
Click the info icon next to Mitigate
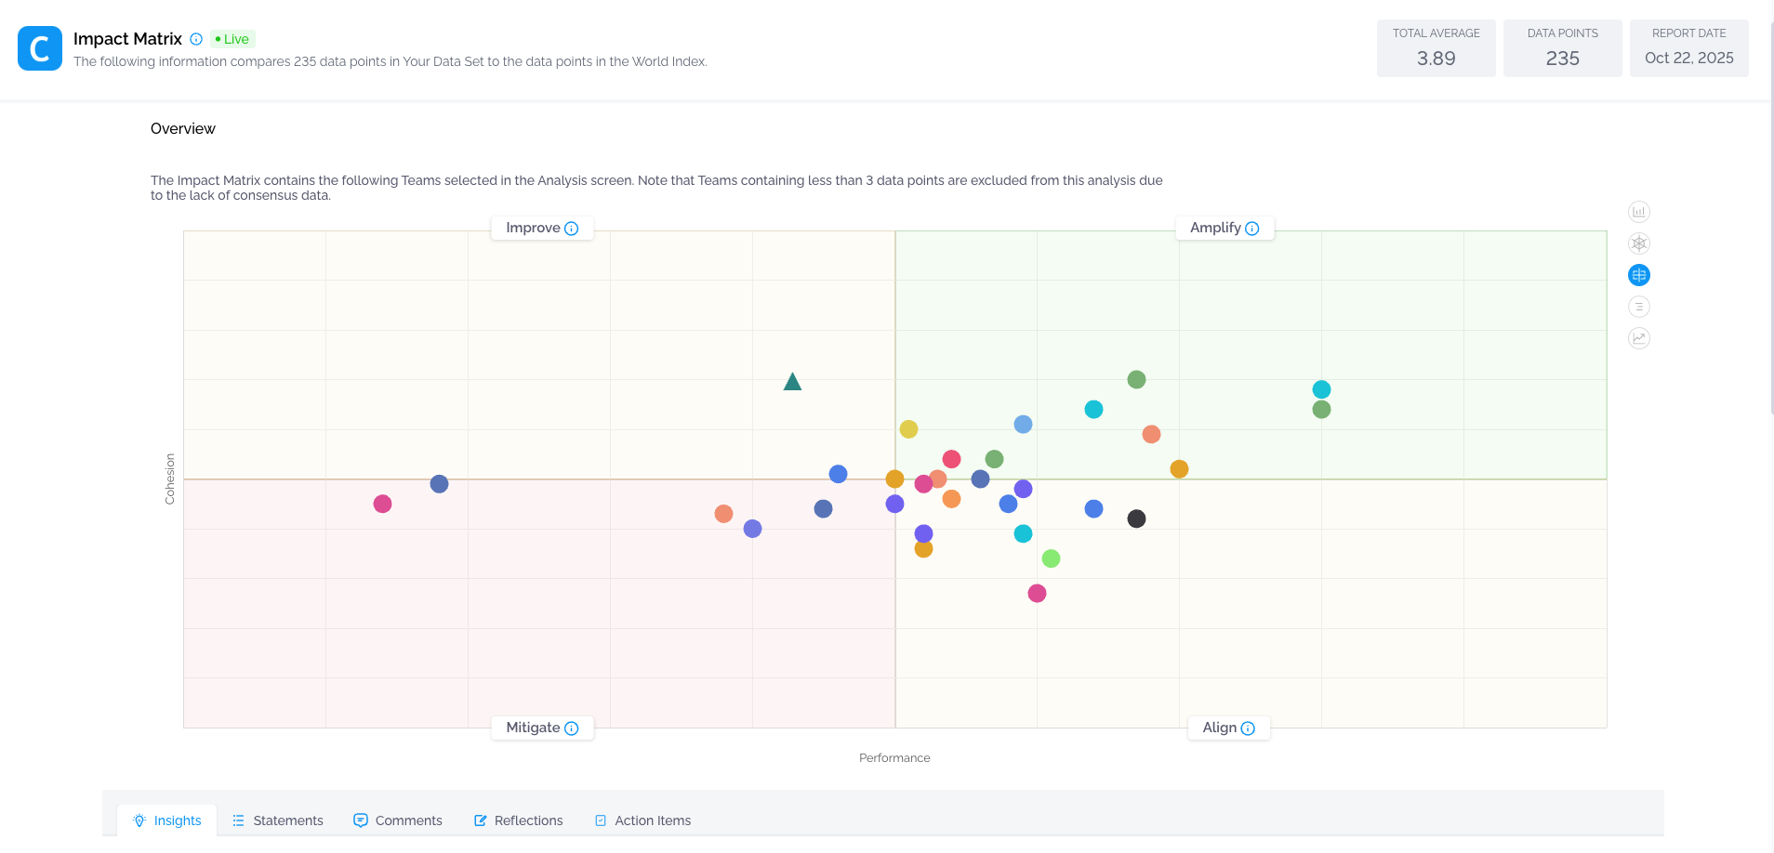click(572, 728)
